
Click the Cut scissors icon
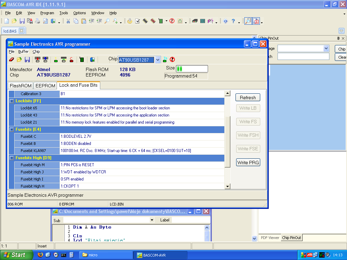point(68,21)
